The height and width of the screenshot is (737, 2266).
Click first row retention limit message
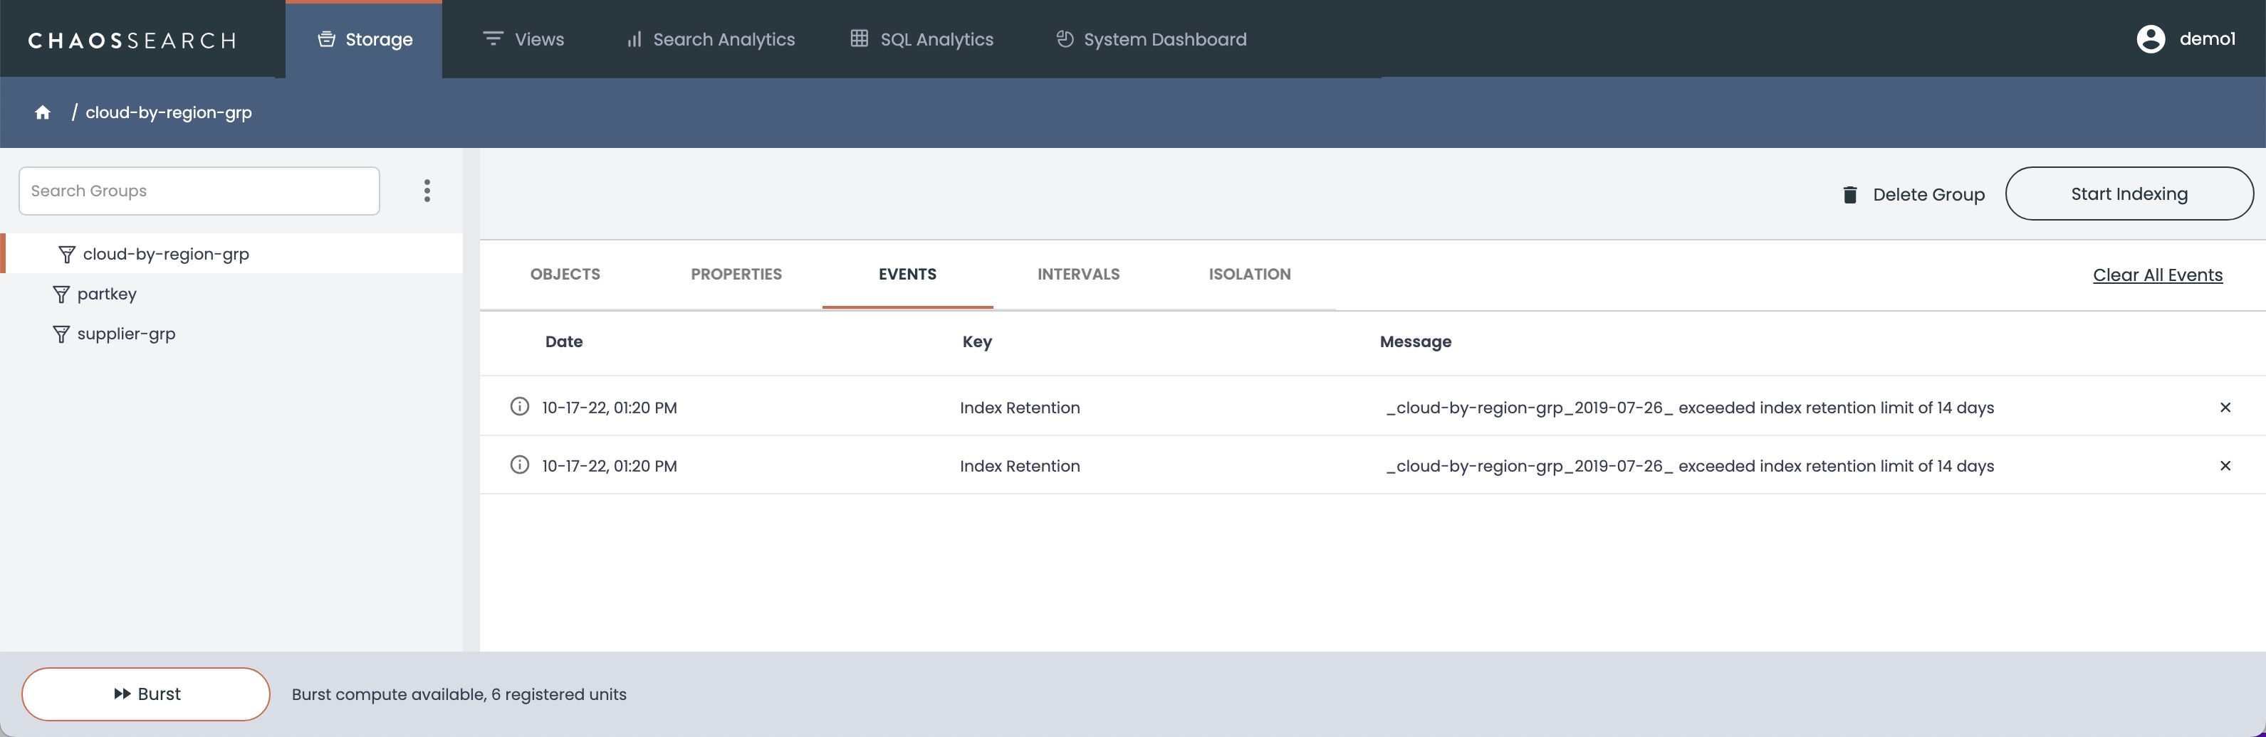coord(1690,408)
